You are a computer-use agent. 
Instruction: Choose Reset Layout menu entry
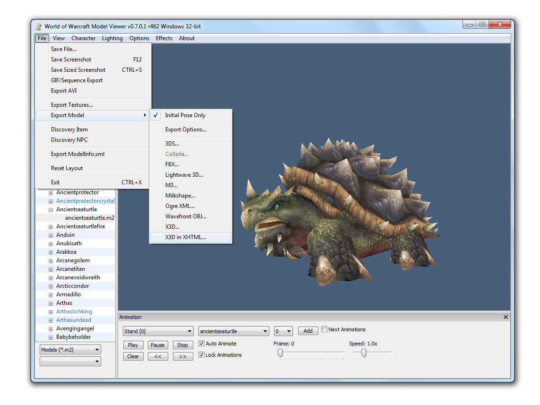point(93,168)
